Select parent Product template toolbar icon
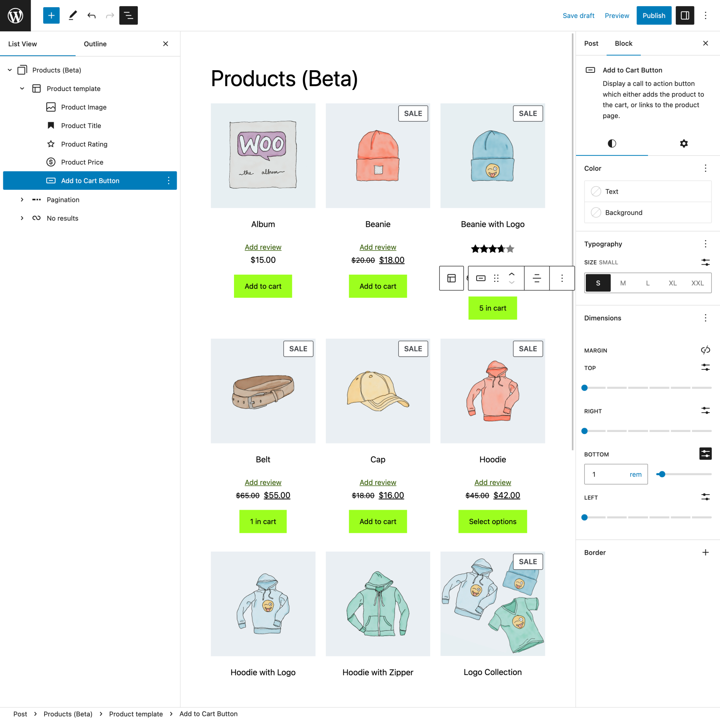The image size is (720, 720). tap(451, 278)
